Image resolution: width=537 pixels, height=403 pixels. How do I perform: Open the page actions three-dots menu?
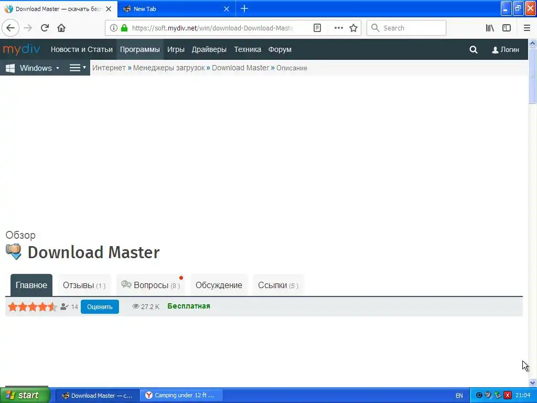[x=338, y=28]
